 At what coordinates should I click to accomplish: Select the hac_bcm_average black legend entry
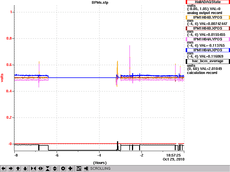click(208, 61)
